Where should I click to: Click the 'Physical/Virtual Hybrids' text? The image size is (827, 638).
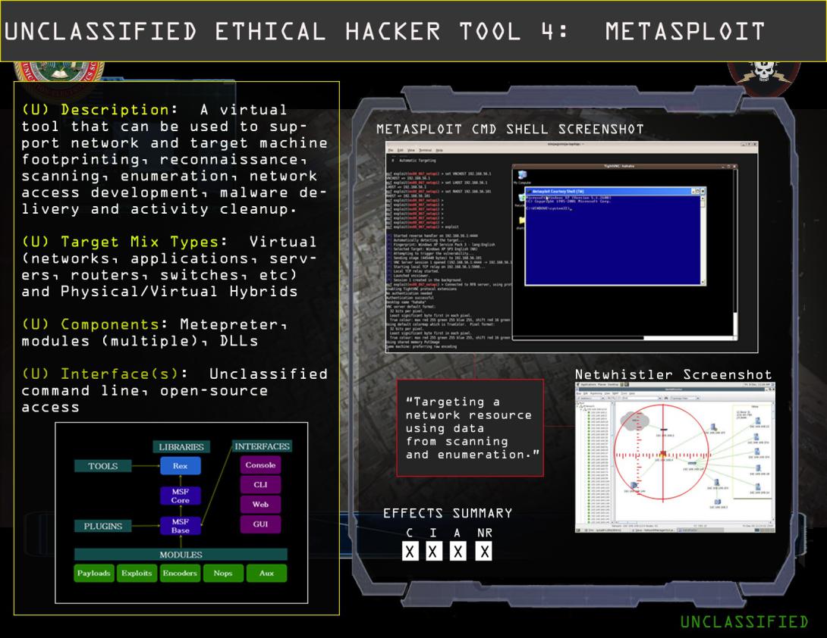pos(179,291)
